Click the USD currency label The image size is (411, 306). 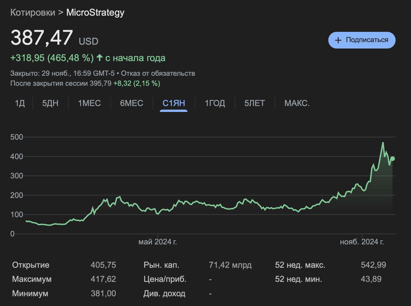[88, 41]
